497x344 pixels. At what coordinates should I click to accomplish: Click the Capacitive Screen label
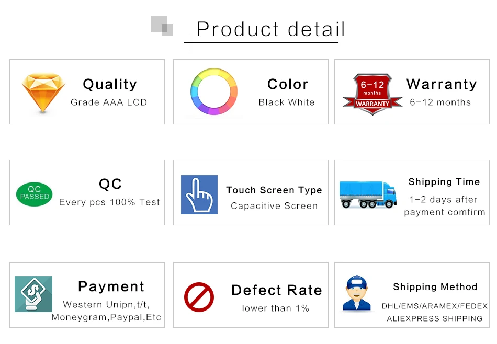274,206
